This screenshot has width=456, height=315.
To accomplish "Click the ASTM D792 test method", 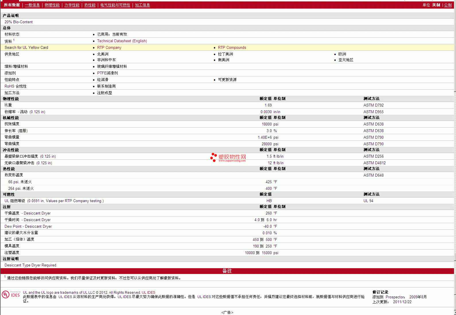I will coord(373,105).
